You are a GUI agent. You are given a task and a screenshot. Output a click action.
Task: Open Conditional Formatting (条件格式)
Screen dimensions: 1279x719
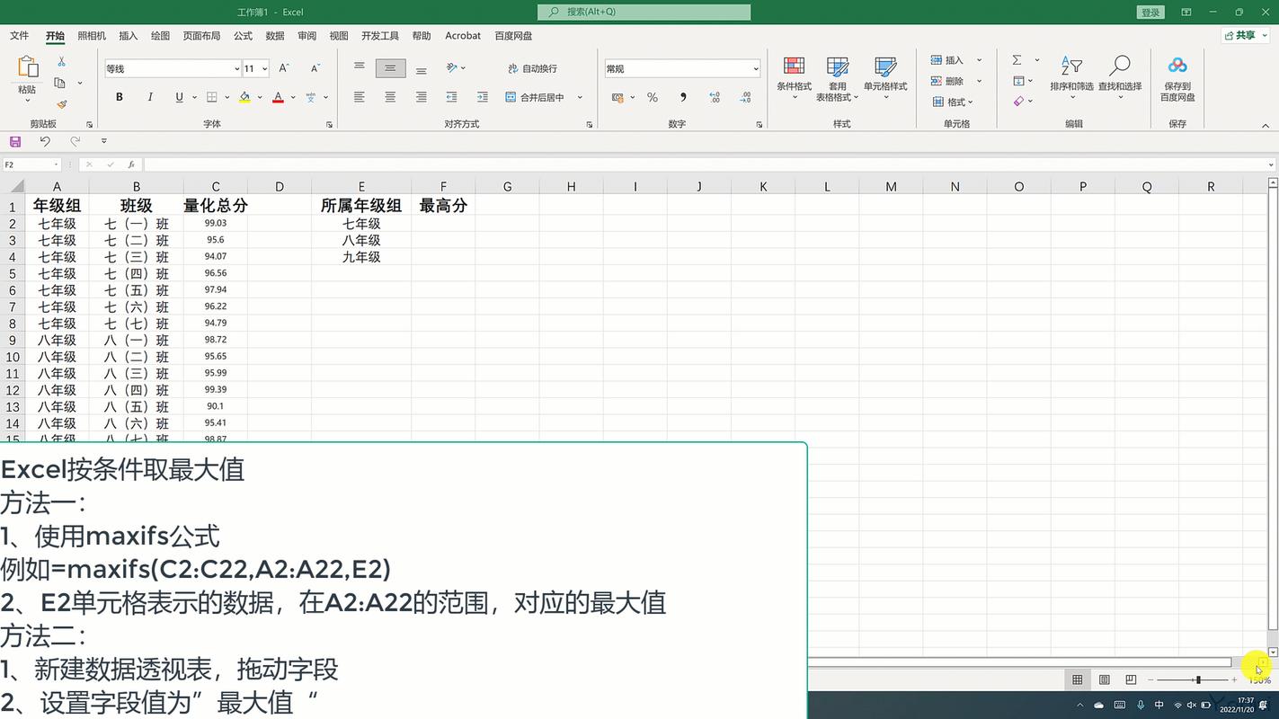pyautogui.click(x=795, y=78)
